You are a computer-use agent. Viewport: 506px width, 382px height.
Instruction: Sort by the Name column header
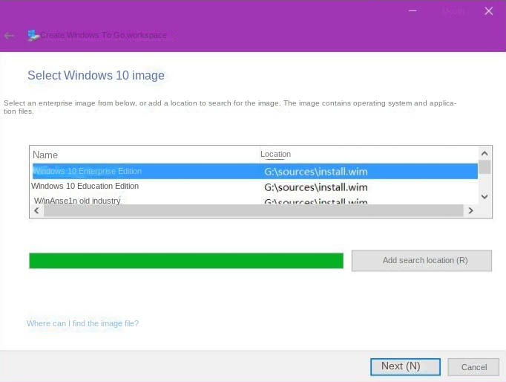click(45, 155)
